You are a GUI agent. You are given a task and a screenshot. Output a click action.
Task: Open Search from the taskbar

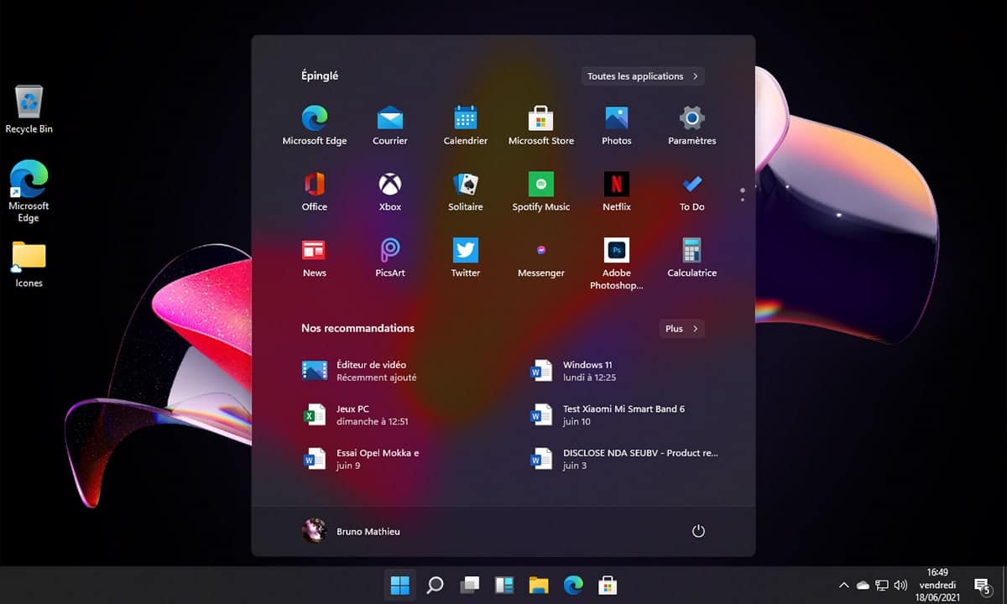tap(435, 585)
